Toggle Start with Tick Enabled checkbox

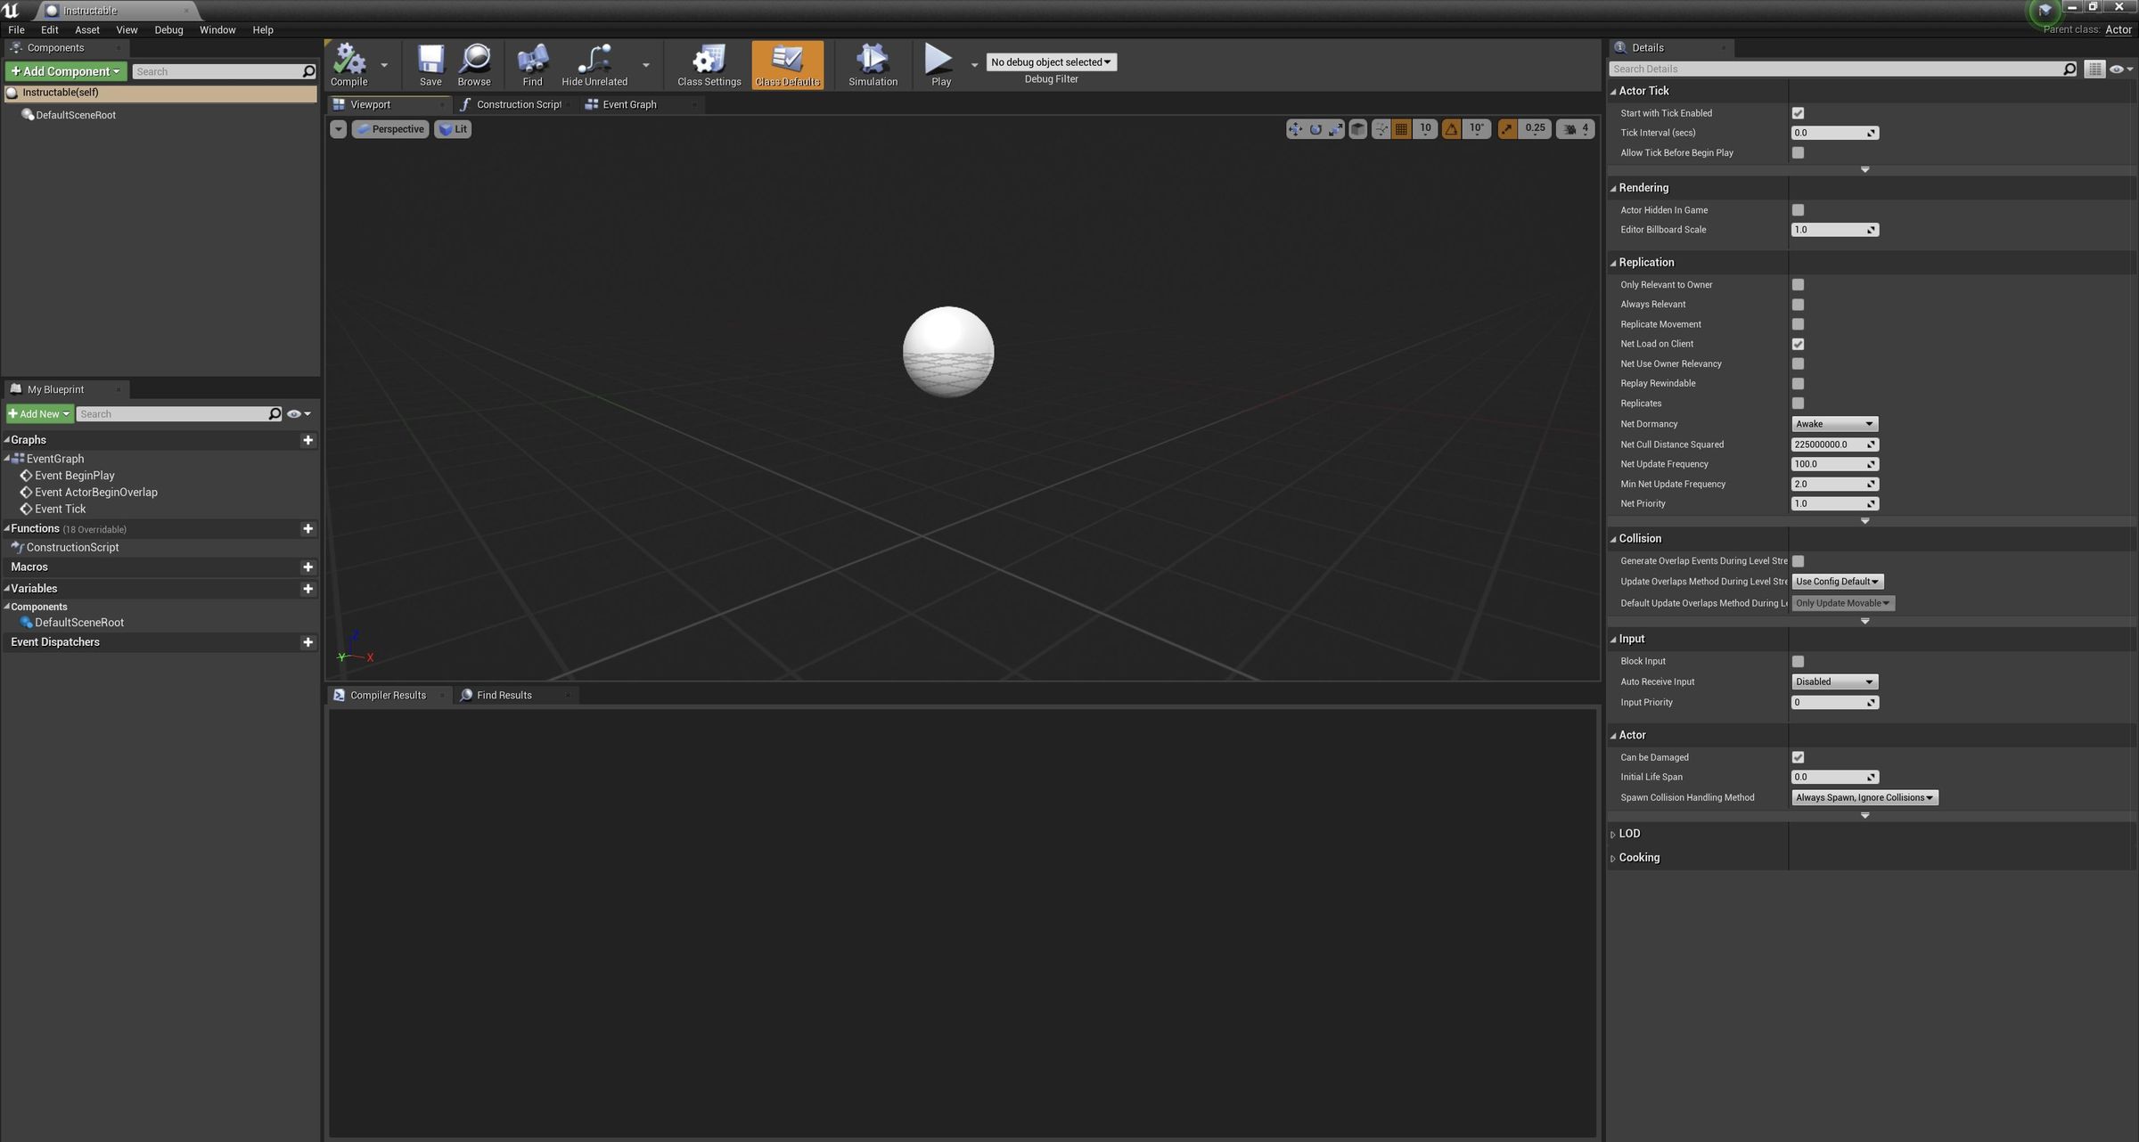point(1798,113)
